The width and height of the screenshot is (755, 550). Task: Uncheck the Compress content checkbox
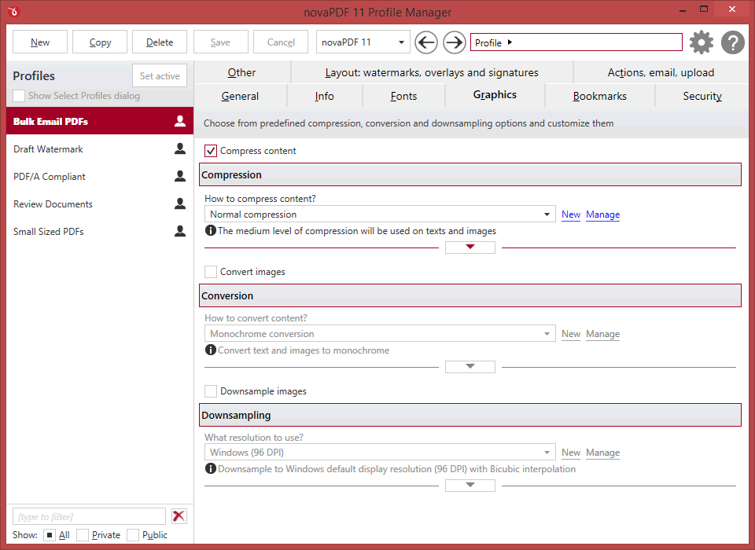(211, 151)
